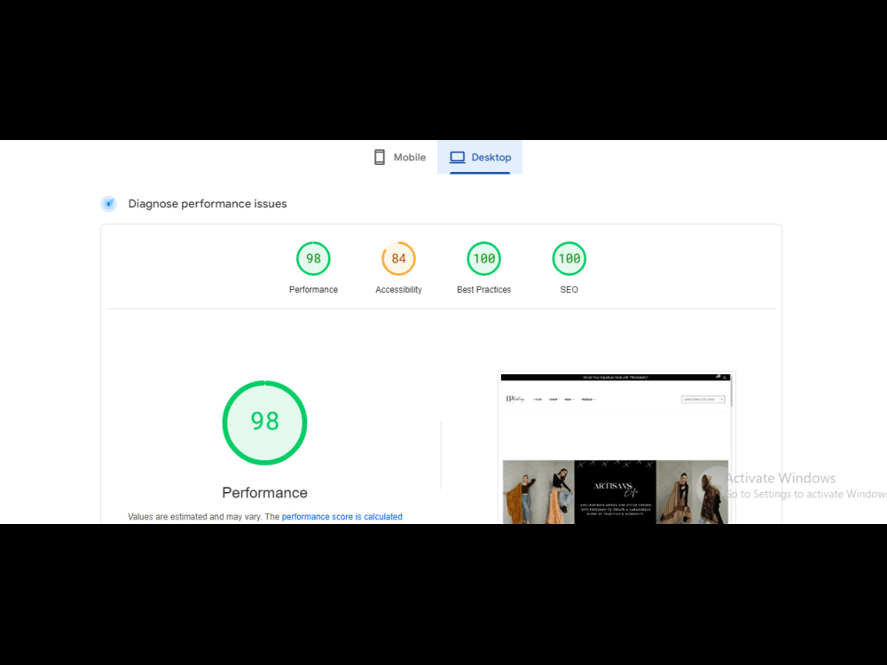
Task: Click the 'Best Practices' label text
Action: tap(483, 290)
